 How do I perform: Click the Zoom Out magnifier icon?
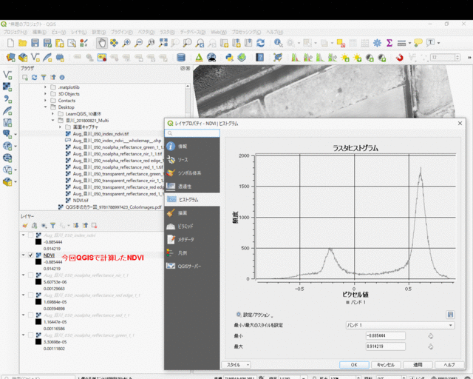(138, 43)
